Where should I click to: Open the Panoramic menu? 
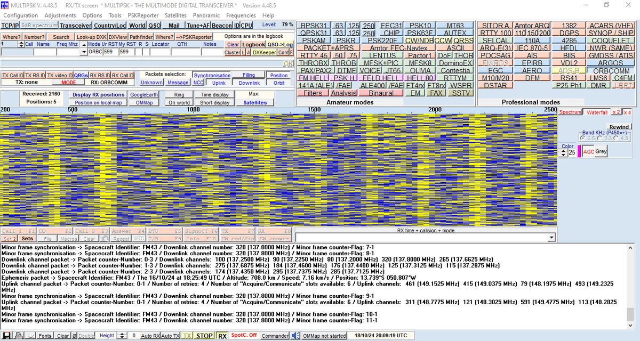[x=206, y=15]
